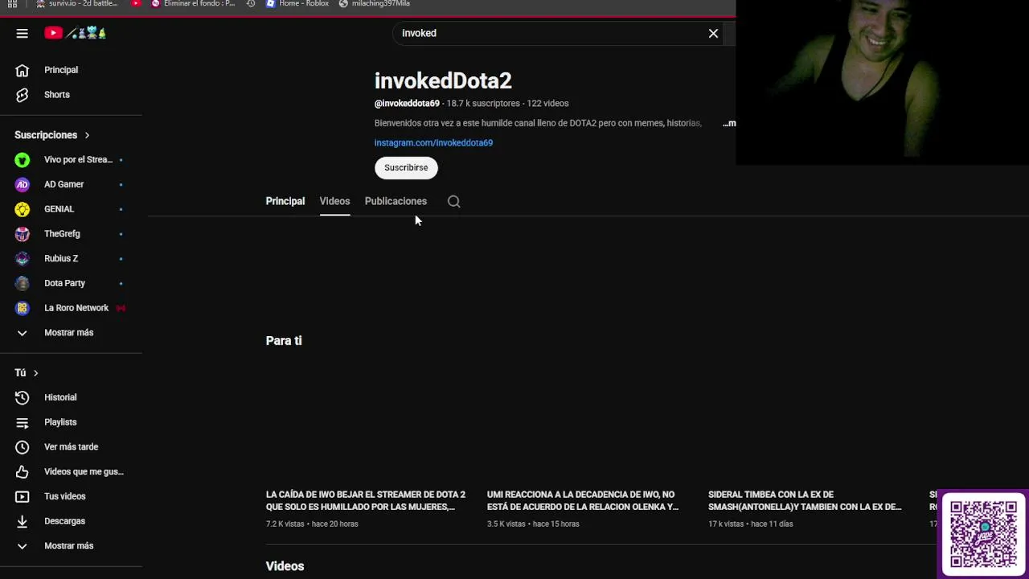Viewport: 1029px width, 579px height.
Task: Click '3.5 K vistas · hace 15 horas'
Action: click(x=533, y=524)
